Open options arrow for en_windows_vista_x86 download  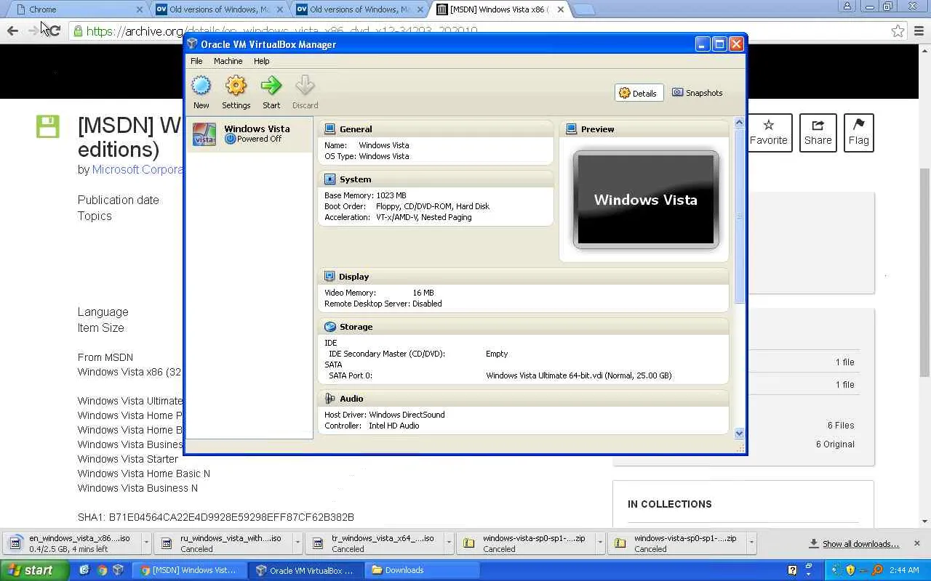pyautogui.click(x=146, y=543)
